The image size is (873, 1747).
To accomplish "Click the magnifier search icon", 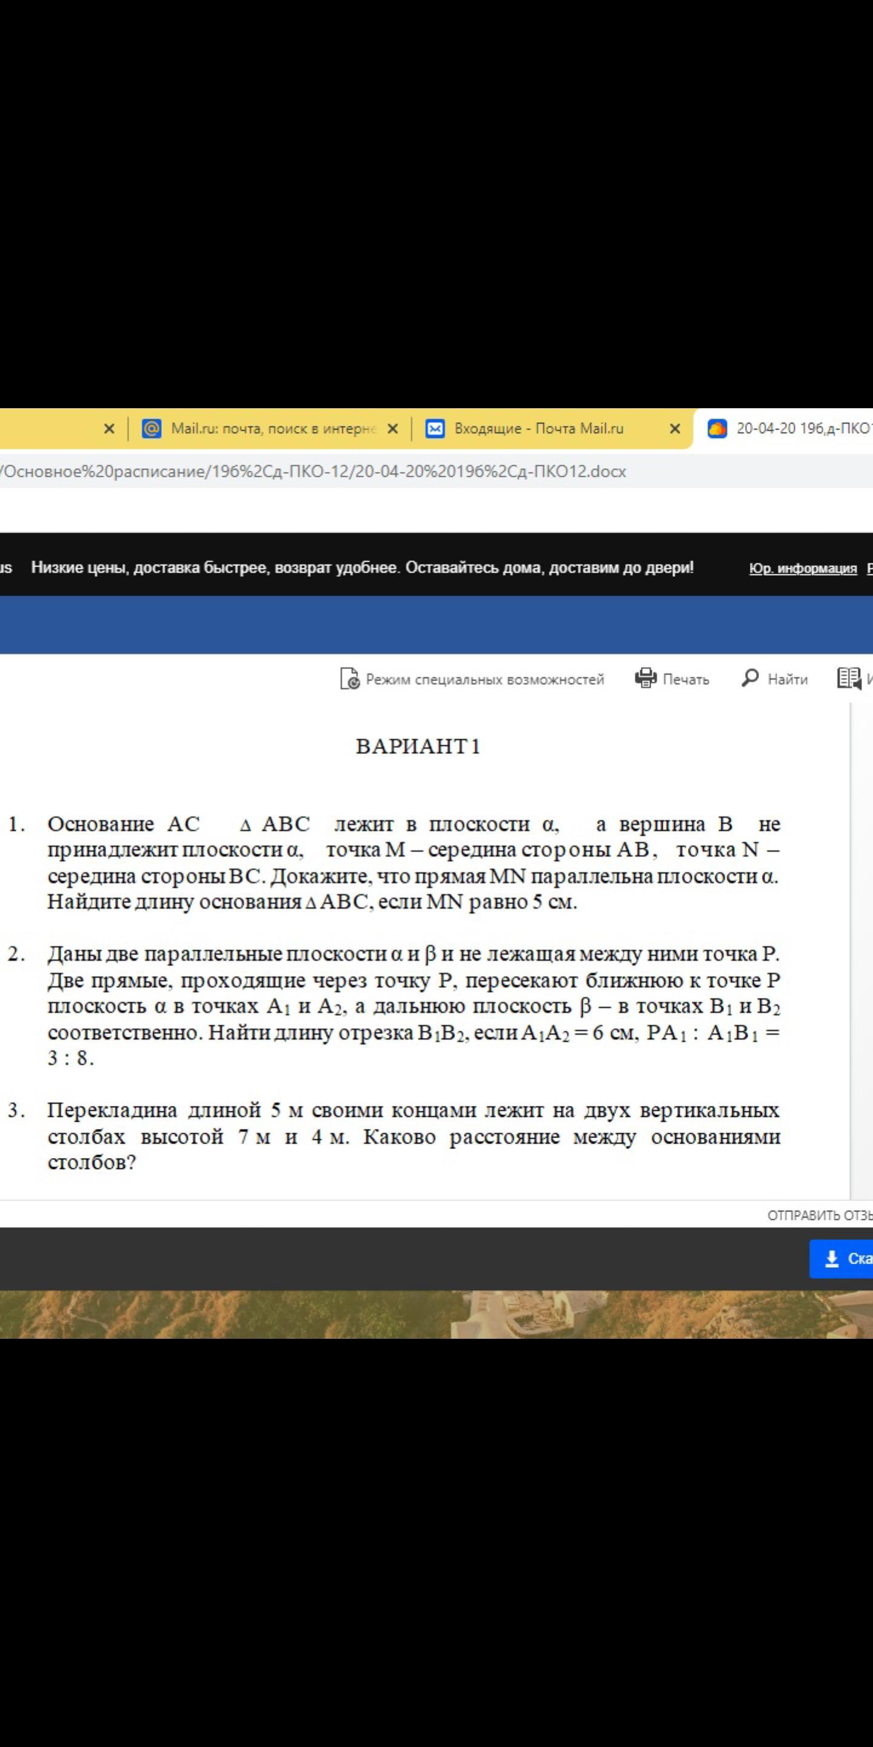I will 751,678.
